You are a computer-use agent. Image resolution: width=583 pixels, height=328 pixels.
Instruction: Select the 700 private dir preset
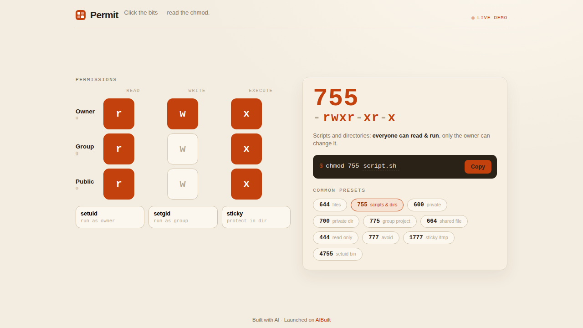pos(336,221)
